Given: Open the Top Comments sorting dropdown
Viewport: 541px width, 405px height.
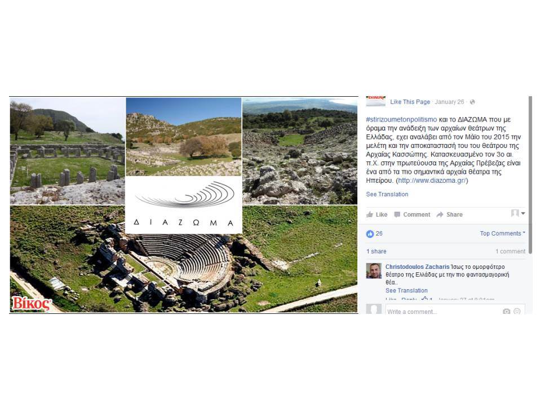Looking at the screenshot, I should 502,233.
